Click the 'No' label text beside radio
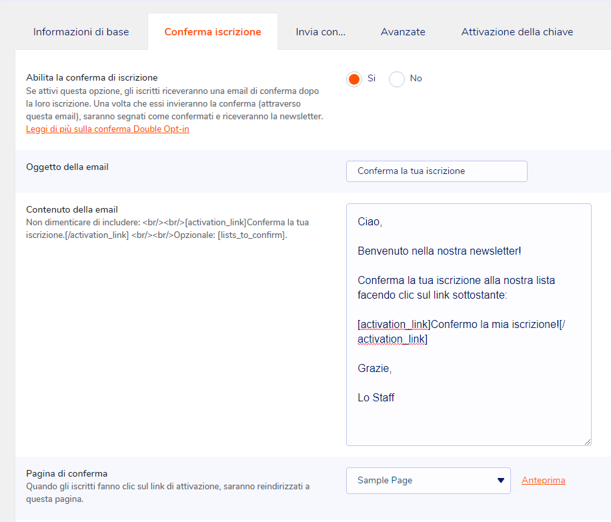 click(x=416, y=79)
